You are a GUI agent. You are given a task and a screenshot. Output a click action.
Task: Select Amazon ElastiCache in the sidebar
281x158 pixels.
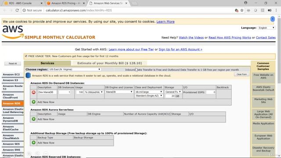point(13,128)
